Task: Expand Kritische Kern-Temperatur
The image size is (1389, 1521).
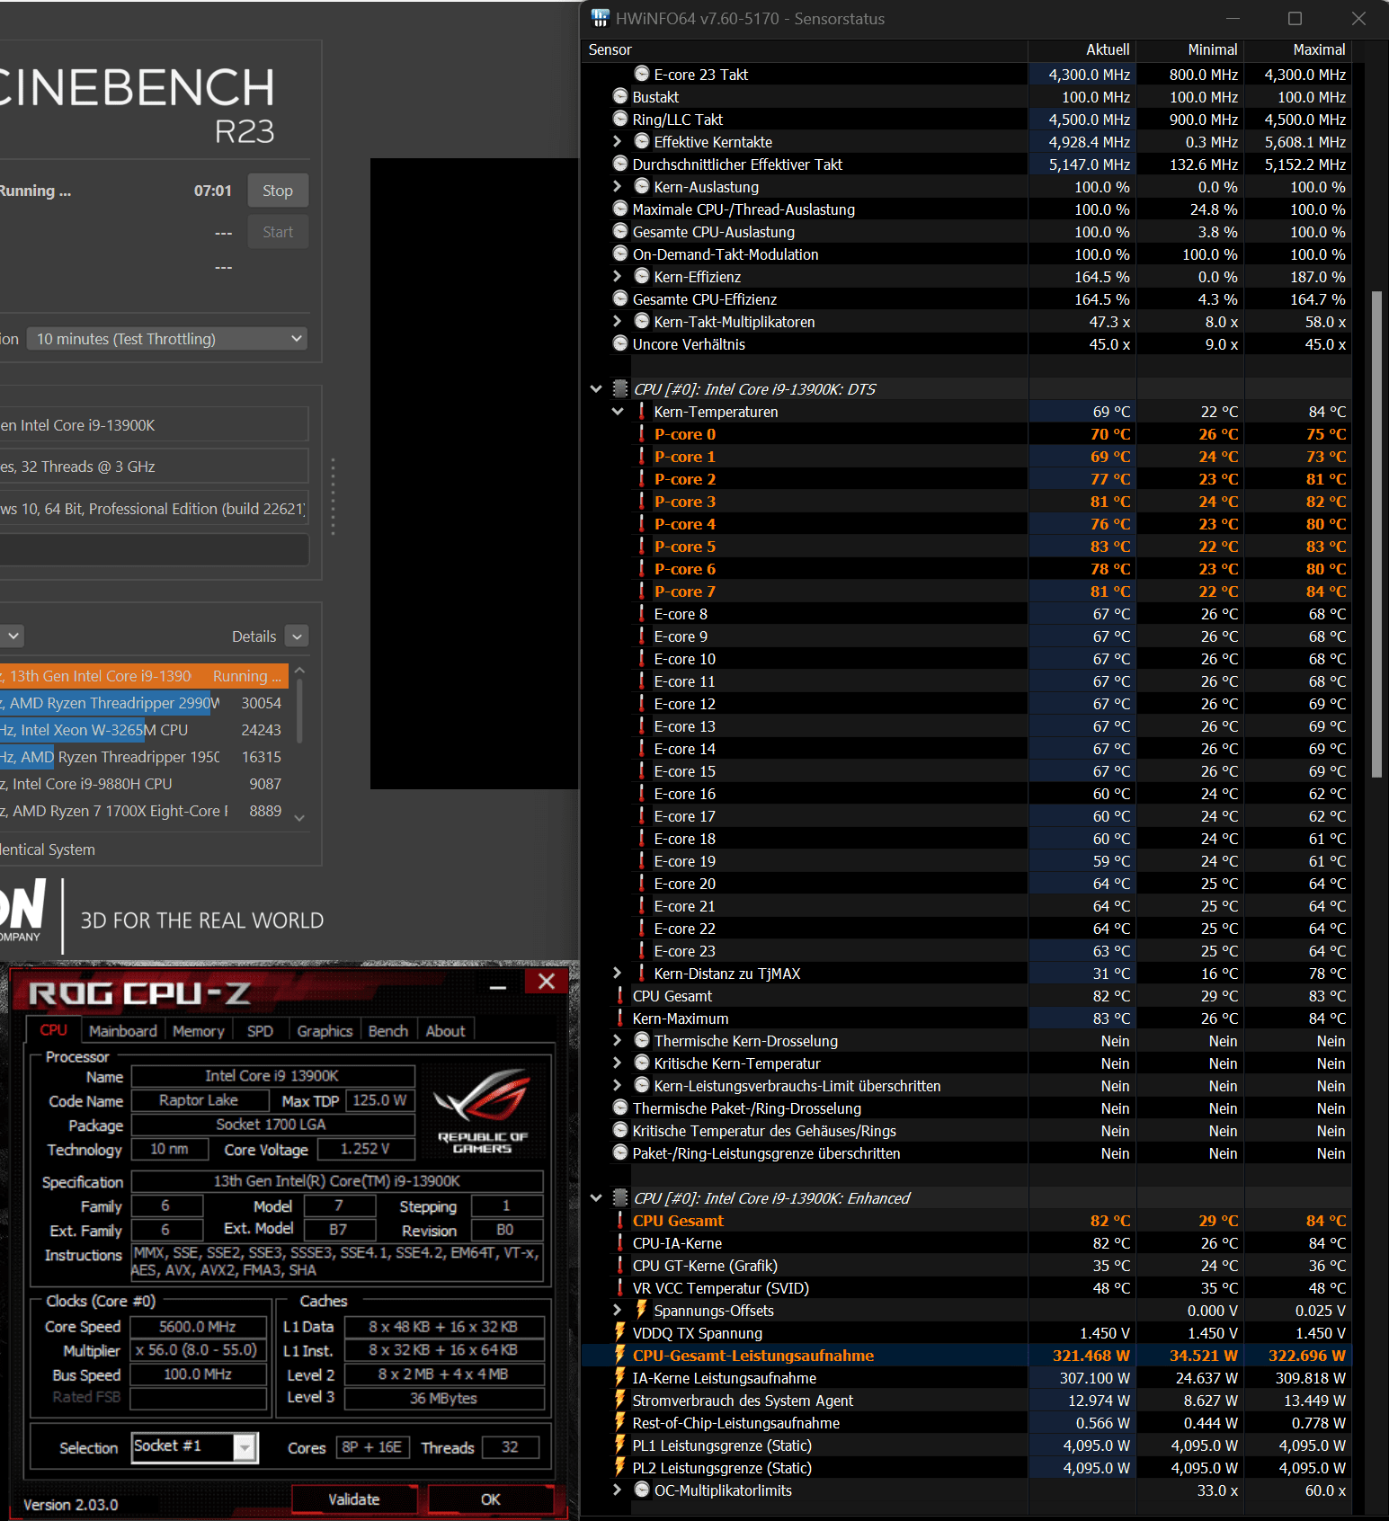Action: 617,1063
